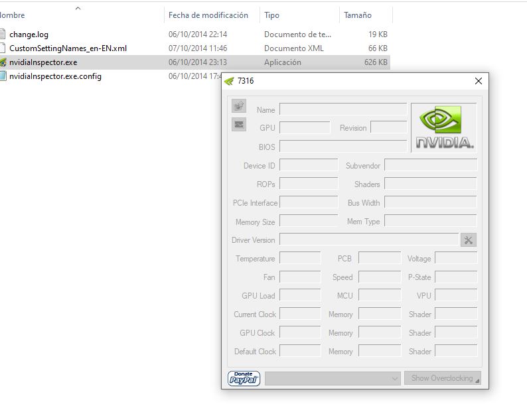Sort by Tipo column header
Image resolution: width=527 pixels, height=416 pixels.
click(271, 15)
